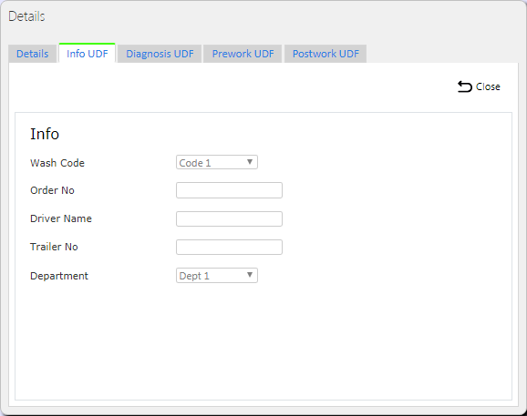Open the Postwork UDF tab

point(325,54)
